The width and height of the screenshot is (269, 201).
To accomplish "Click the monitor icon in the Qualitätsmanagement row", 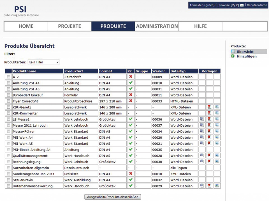I will coord(217,156).
